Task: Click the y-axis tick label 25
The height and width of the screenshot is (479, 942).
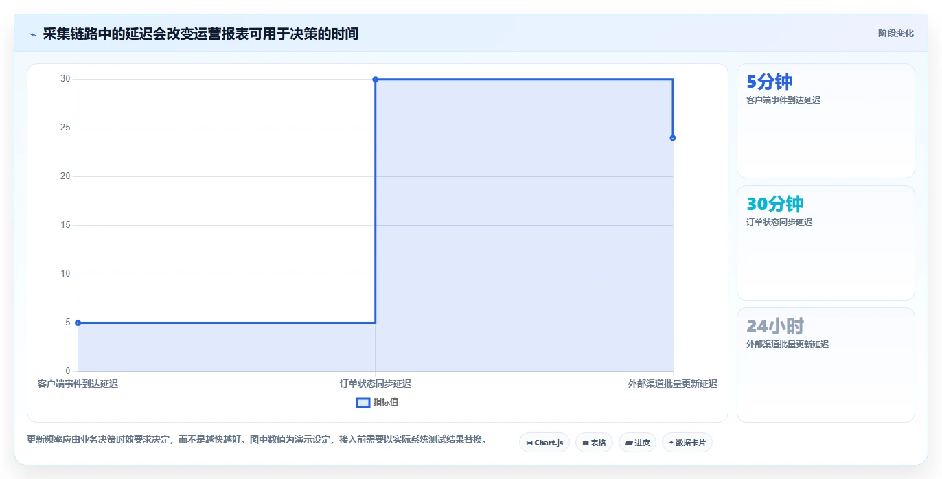Action: [x=65, y=128]
